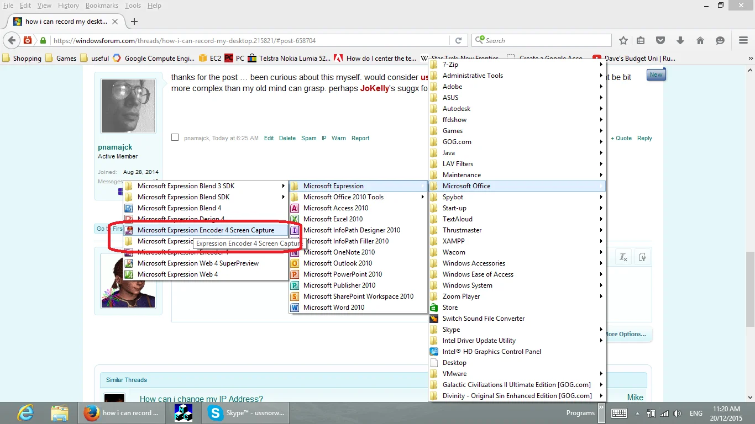755x424 pixels.
Task: Open the Shopping bookmarks folder
Action: point(22,58)
